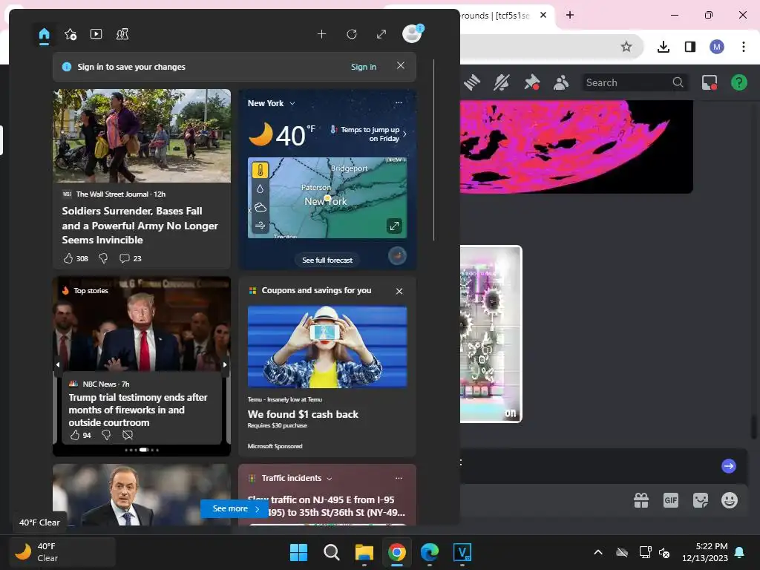Open Discord GIF picker
This screenshot has width=760, height=570.
671,500
